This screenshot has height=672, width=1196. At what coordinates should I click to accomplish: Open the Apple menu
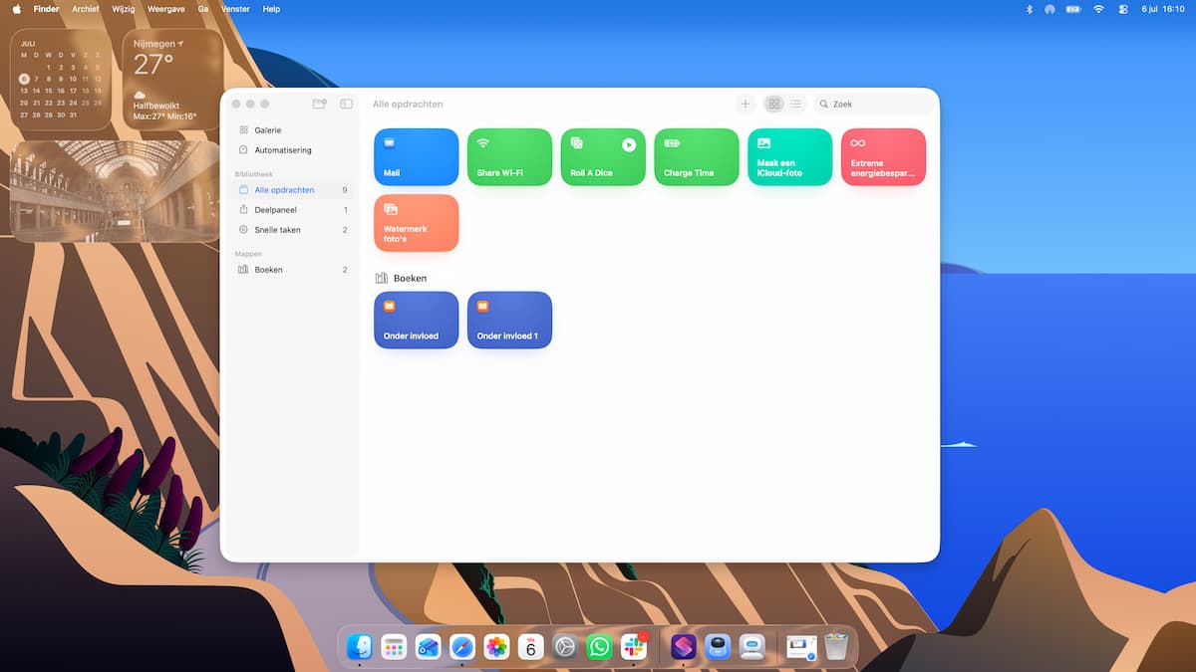click(x=17, y=9)
